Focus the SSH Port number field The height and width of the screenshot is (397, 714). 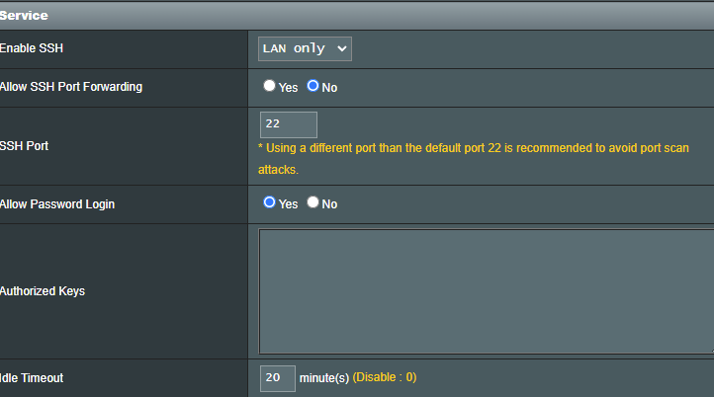288,124
